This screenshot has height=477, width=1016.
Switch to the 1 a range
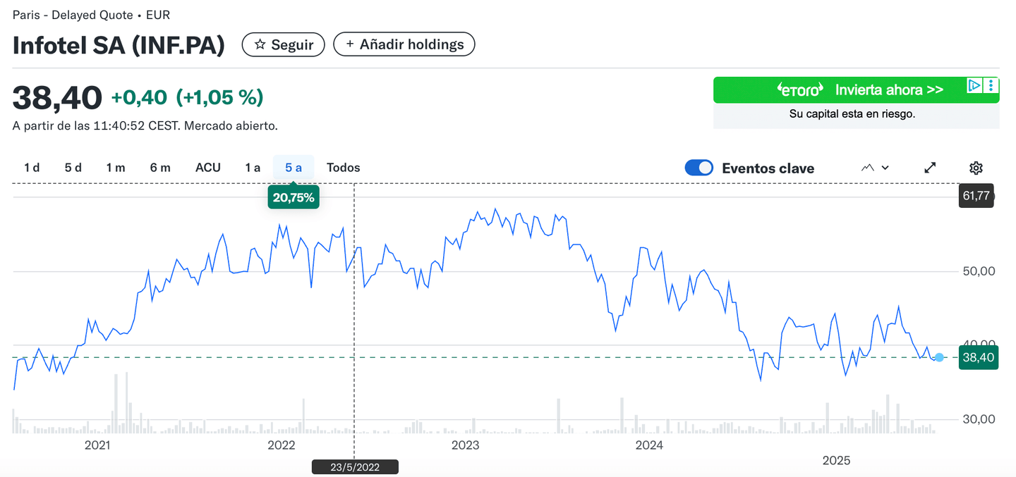click(x=253, y=168)
